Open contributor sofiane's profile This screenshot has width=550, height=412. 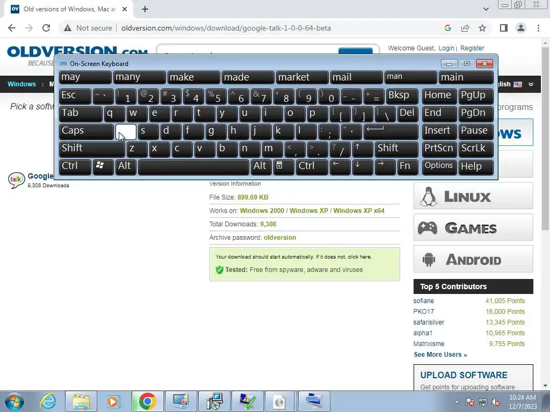(423, 301)
